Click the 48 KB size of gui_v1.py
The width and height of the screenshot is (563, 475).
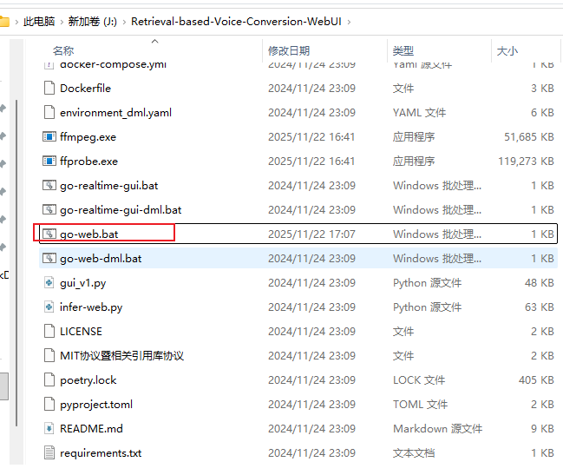click(540, 283)
